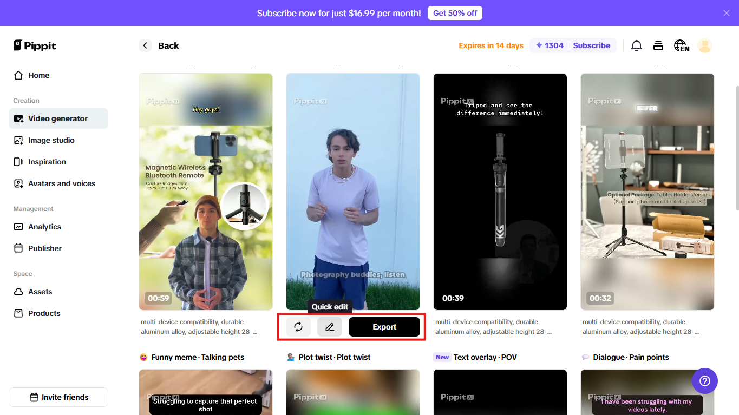Open the notifications bell

tap(637, 45)
